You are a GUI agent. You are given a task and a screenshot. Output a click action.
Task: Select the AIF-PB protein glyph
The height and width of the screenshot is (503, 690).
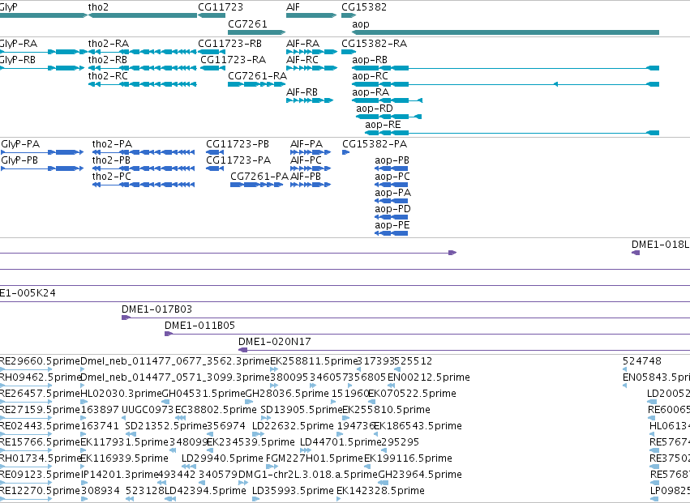pos(311,185)
